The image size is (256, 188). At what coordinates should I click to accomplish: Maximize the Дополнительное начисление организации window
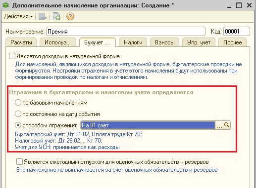[x=239, y=5]
